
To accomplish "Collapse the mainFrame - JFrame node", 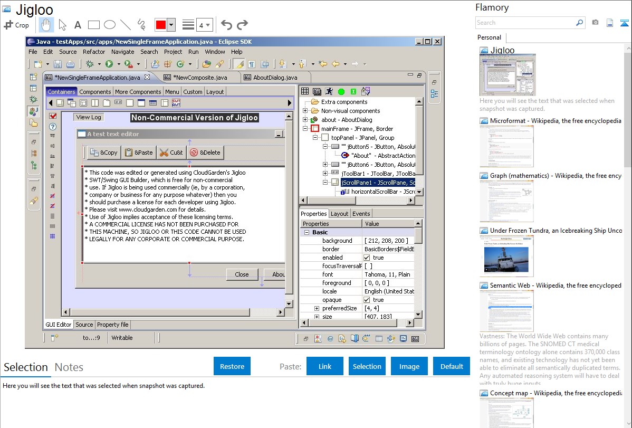I will (305, 129).
